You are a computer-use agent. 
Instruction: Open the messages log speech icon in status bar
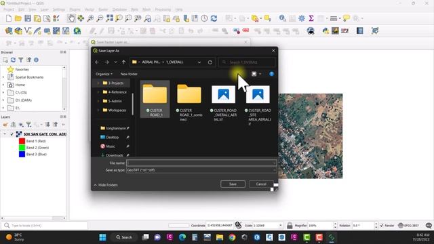click(429, 226)
